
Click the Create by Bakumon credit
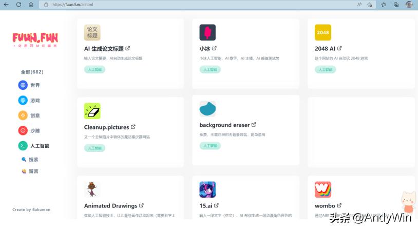[x=31, y=210]
